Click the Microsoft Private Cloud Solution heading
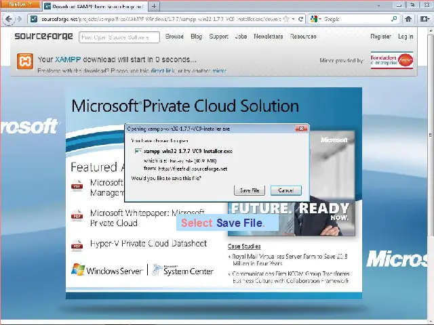 (185, 106)
